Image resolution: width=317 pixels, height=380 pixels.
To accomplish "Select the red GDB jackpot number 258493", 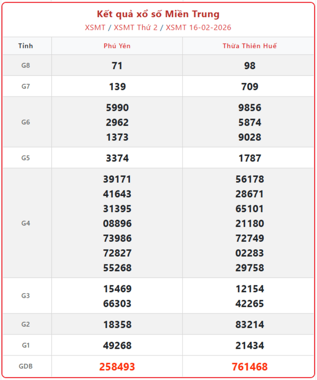I will (117, 367).
